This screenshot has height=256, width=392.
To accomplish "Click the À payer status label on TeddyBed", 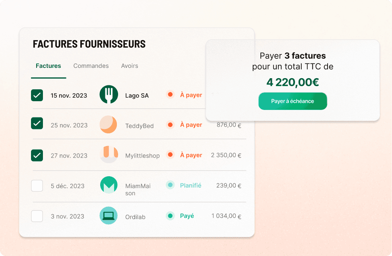I will point(191,124).
